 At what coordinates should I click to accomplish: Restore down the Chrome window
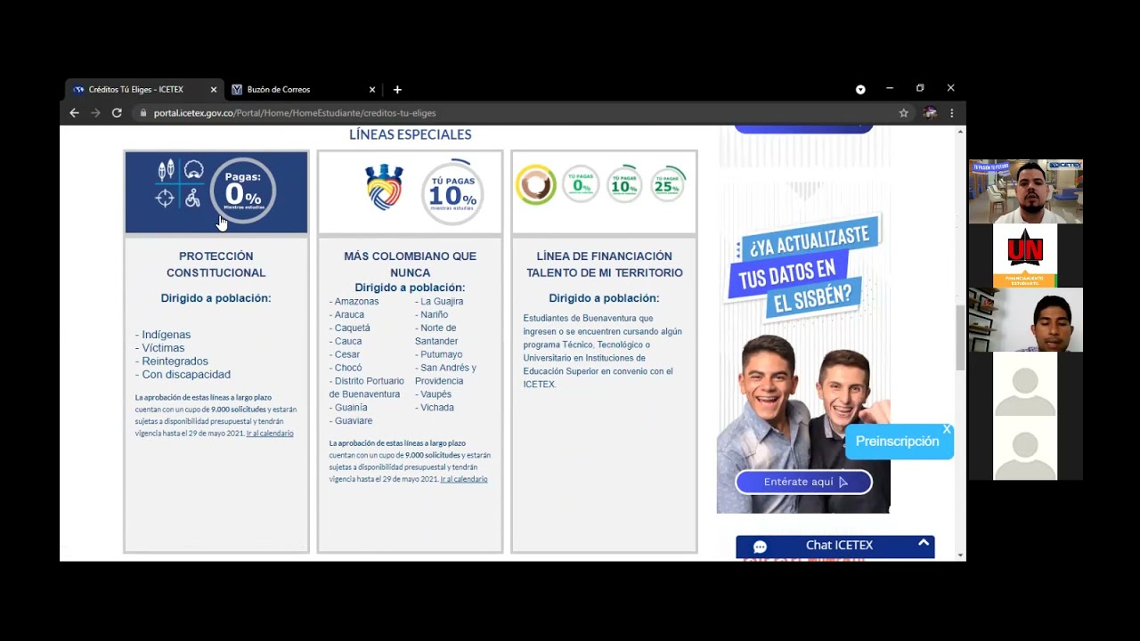point(920,88)
